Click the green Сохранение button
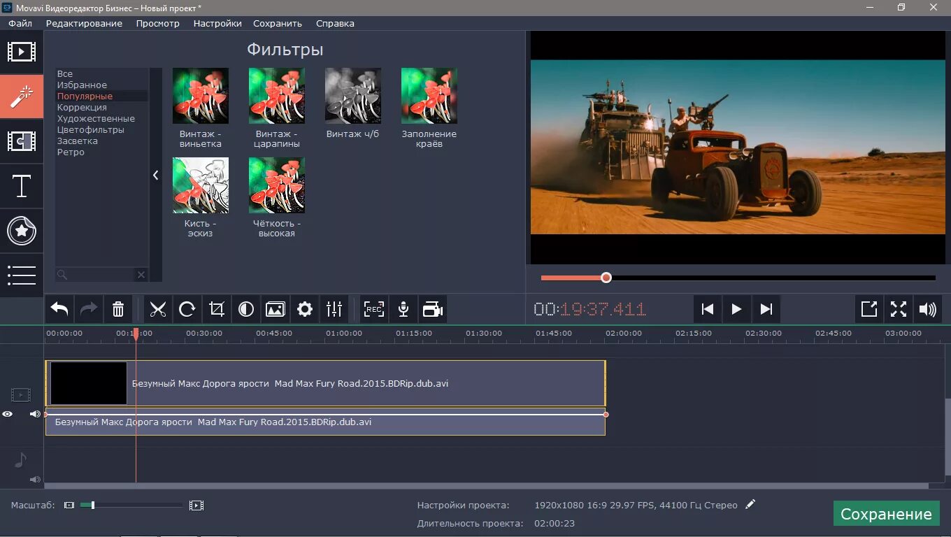This screenshot has height=537, width=951. tap(886, 514)
